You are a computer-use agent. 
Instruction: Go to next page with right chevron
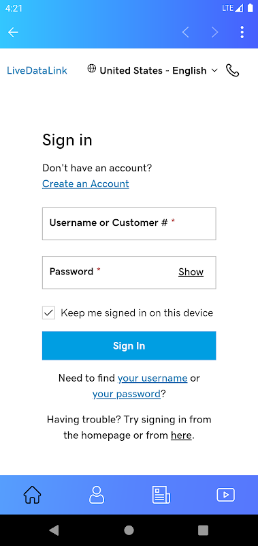[x=215, y=32]
